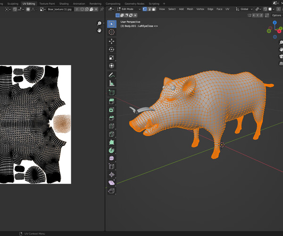Switch to the Animation workspace tab
This screenshot has width=283, height=236.
[x=79, y=4]
